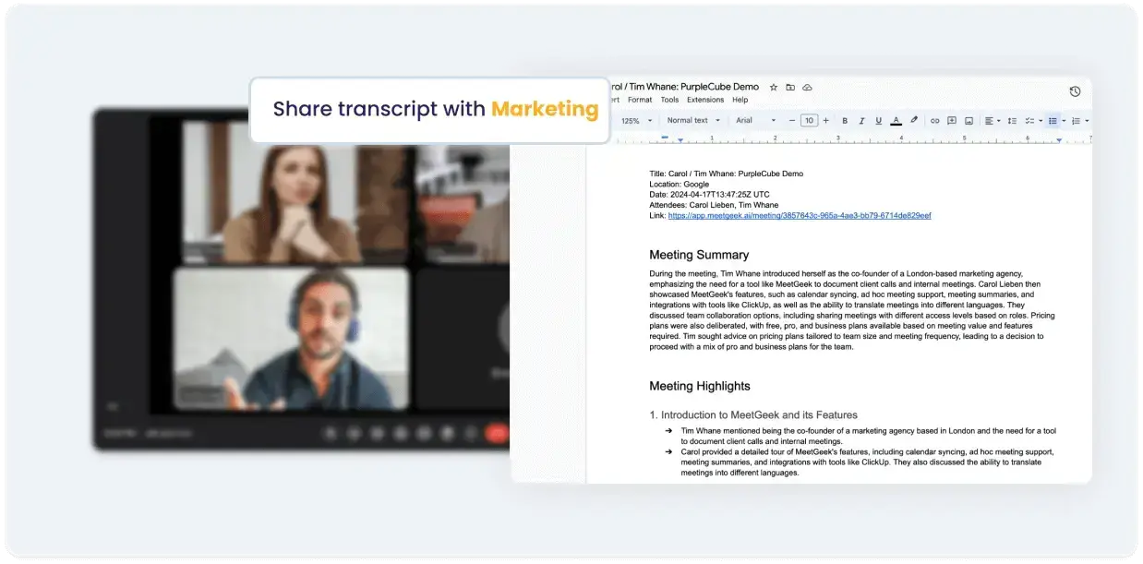This screenshot has height=564, width=1143.
Task: Open line and paragraph spacing
Action: click(1012, 120)
